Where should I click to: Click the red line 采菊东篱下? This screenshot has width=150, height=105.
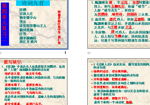click(x=13, y=85)
